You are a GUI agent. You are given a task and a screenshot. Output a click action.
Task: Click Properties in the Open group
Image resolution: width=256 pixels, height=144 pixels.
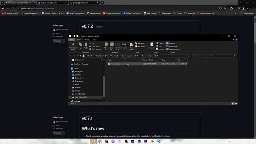pyautogui.click(x=152, y=46)
